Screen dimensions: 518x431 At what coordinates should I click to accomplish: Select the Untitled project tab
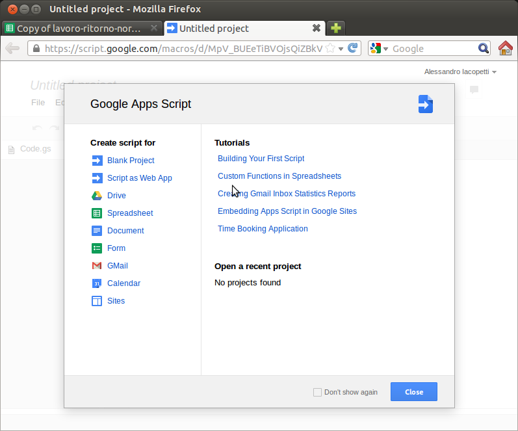(244, 28)
